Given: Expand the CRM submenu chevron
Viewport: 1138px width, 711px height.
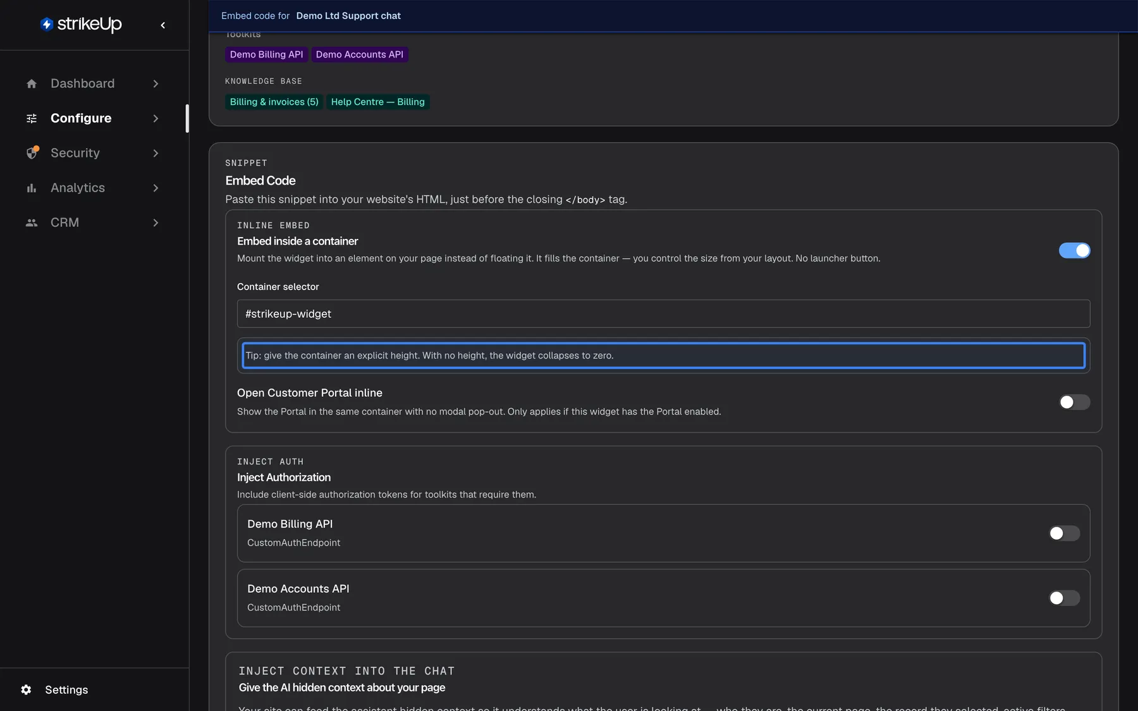Looking at the screenshot, I should pos(156,222).
